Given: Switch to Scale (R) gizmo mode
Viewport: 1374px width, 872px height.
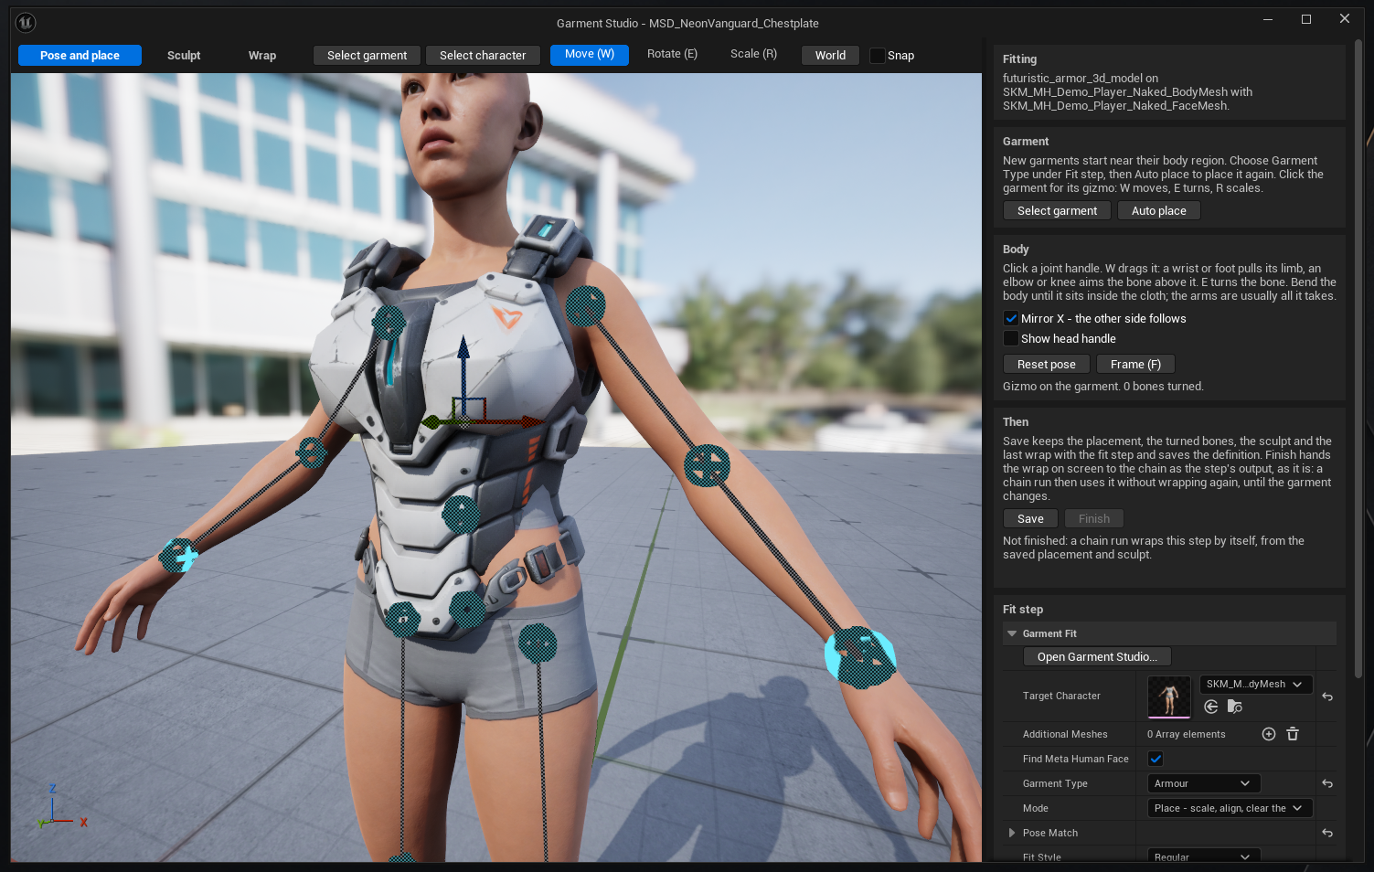Looking at the screenshot, I should (753, 54).
